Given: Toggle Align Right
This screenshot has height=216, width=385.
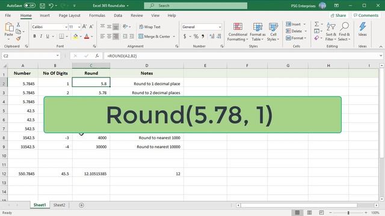Looking at the screenshot, I should [x=115, y=36].
